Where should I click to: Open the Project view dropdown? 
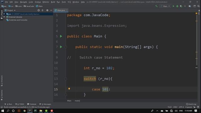[x=10, y=10]
